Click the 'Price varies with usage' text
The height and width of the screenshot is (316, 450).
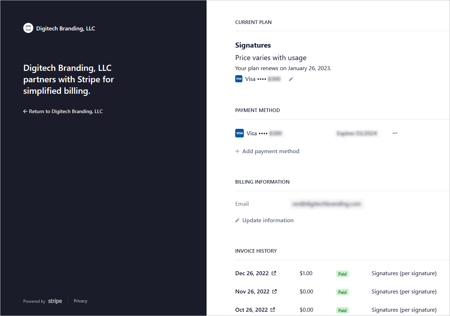coord(271,58)
